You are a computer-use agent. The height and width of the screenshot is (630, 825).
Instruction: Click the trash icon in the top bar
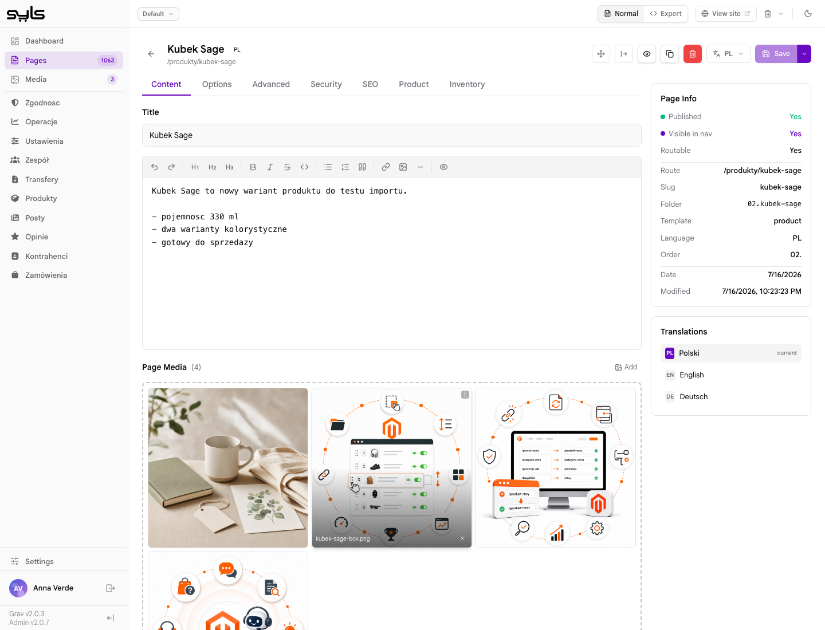pyautogui.click(x=768, y=14)
